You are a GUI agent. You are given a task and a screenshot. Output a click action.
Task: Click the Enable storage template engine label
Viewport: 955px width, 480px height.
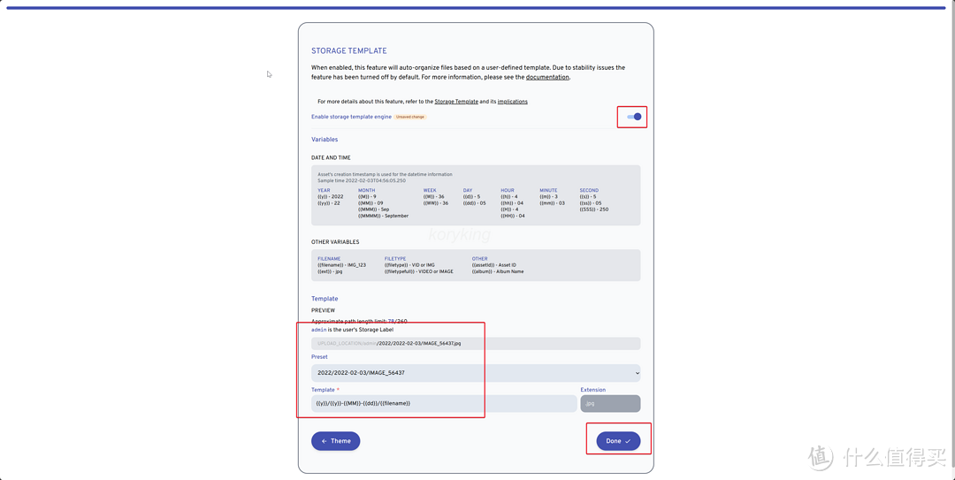(351, 117)
